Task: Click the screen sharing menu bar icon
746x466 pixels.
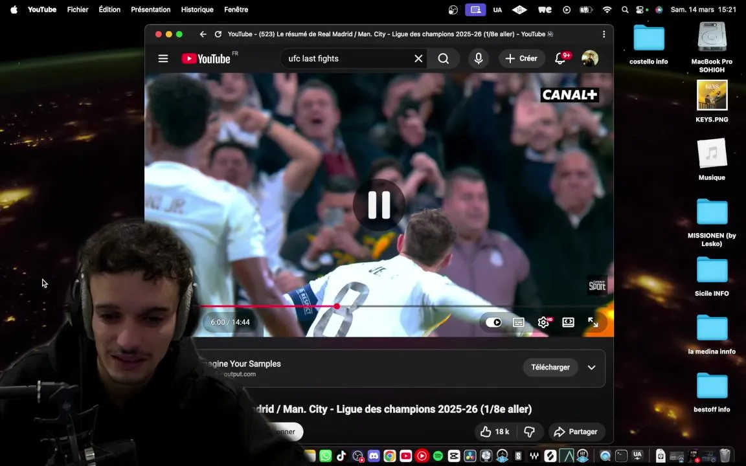Action: point(475,10)
